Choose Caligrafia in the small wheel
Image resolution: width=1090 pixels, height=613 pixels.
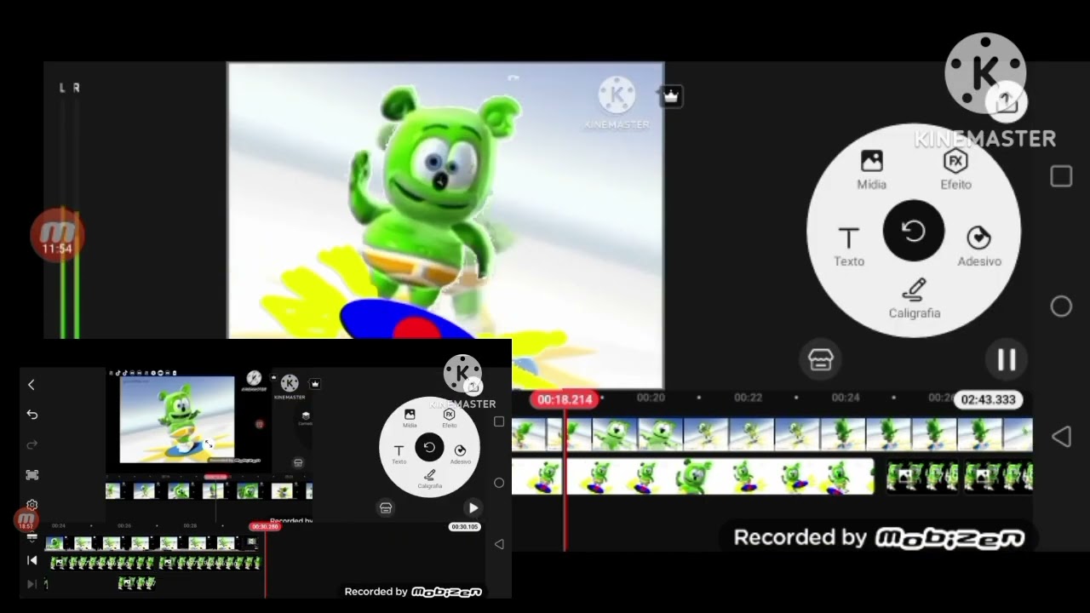click(x=429, y=479)
